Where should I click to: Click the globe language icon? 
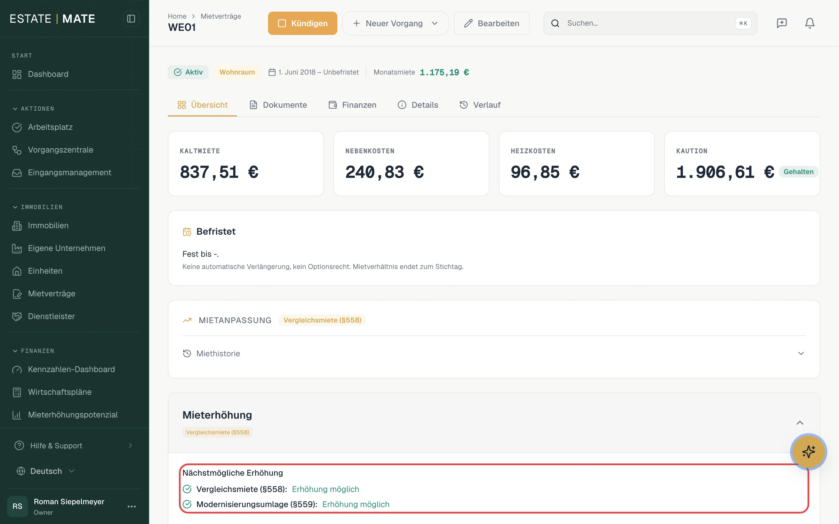[21, 471]
